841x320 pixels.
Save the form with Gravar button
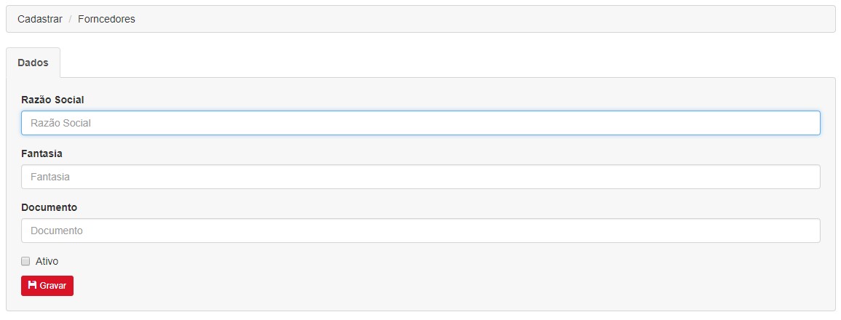(x=47, y=286)
